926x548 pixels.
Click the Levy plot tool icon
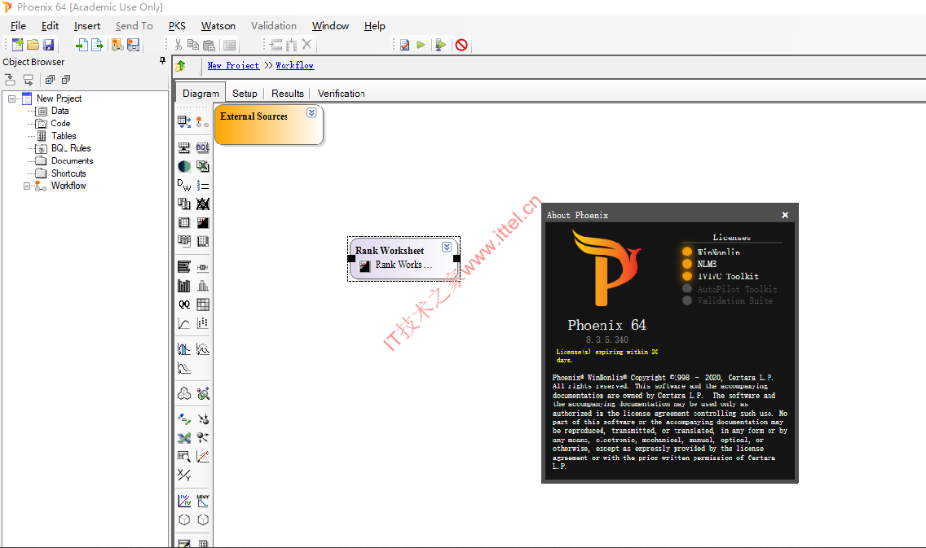[202, 501]
